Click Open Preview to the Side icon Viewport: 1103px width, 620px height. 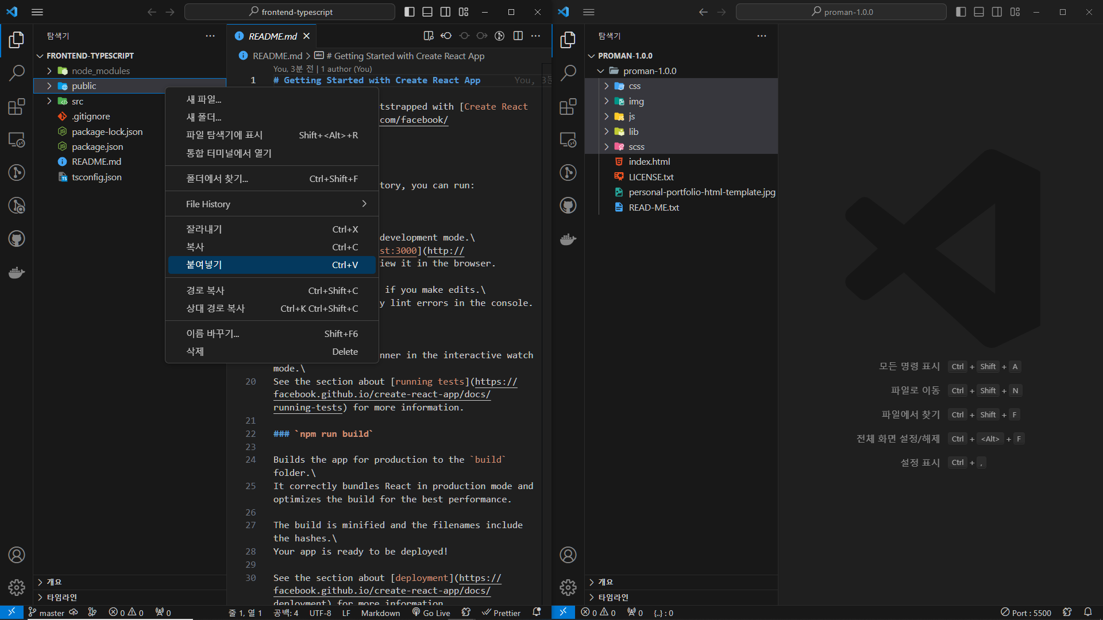tap(428, 36)
